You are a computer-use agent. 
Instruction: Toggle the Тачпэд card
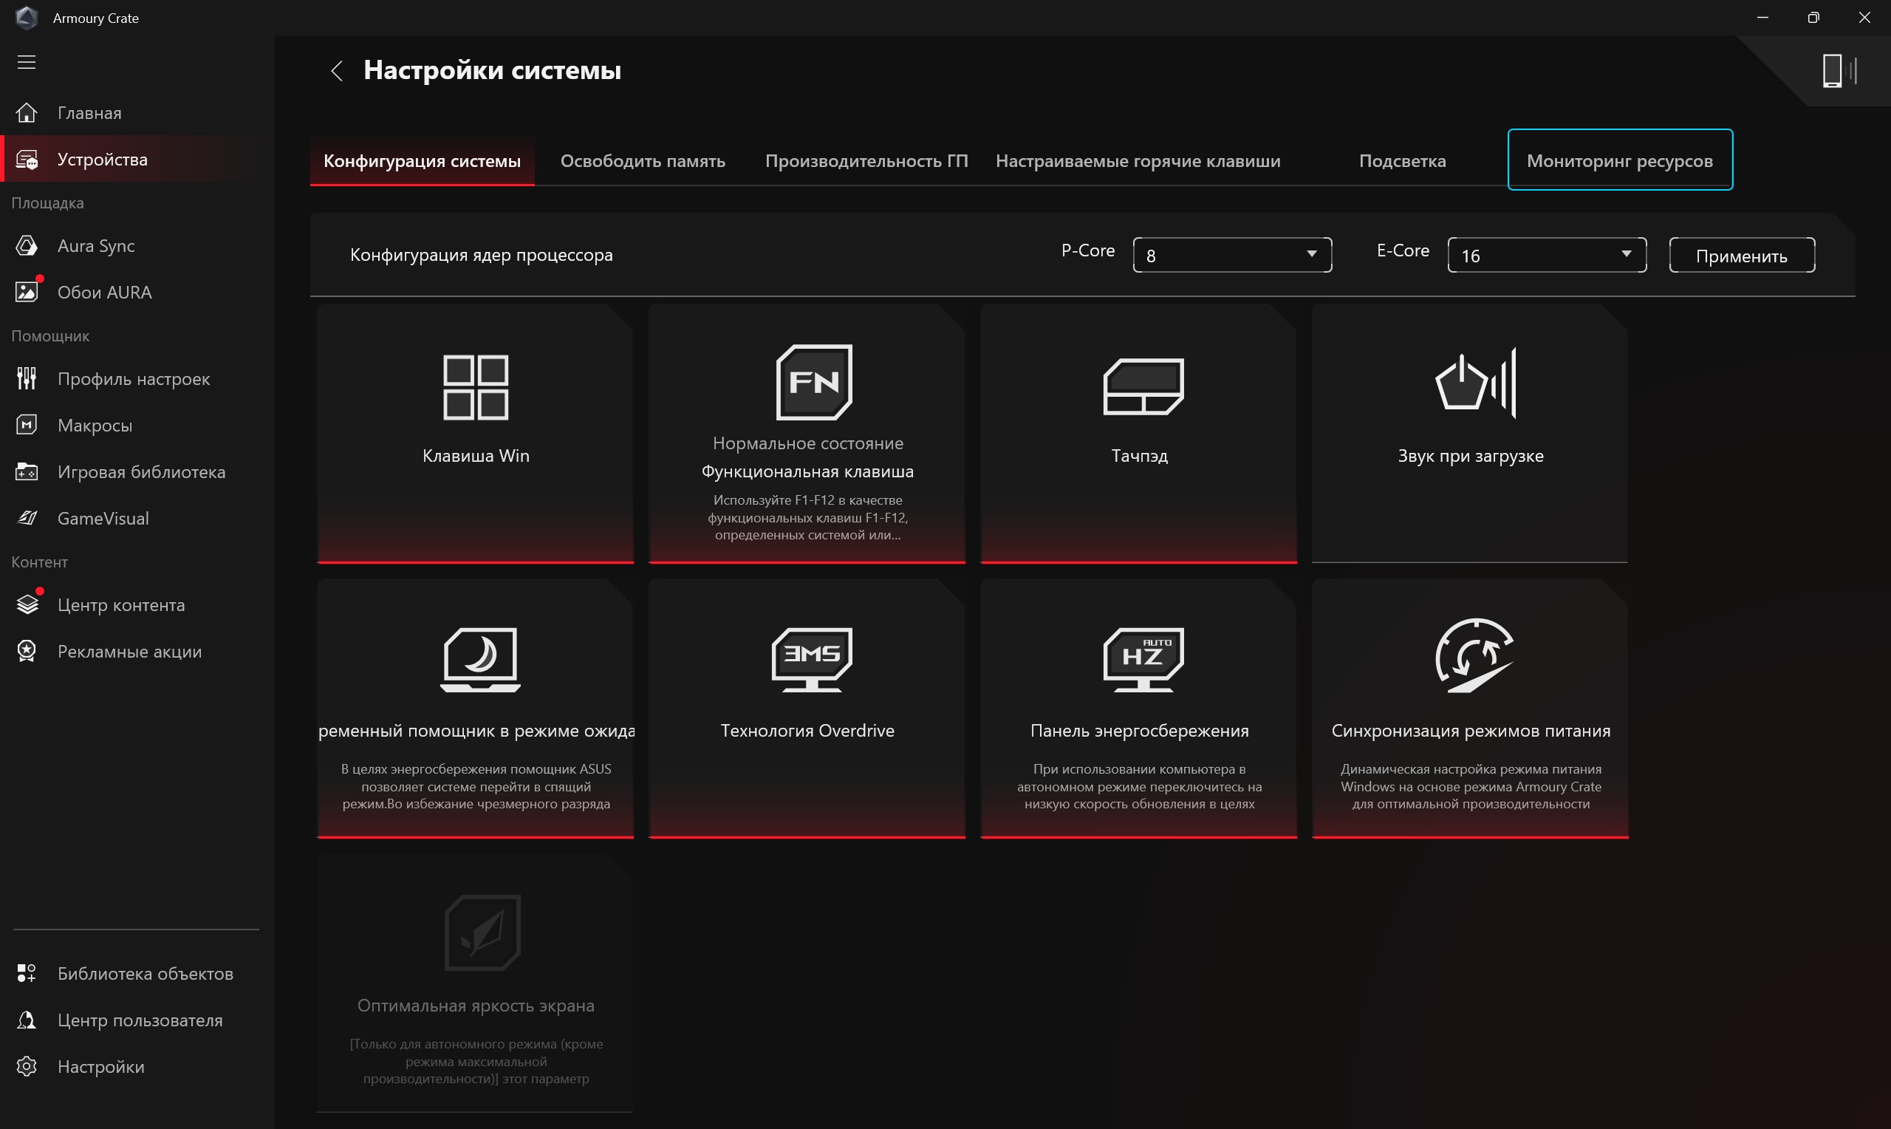coord(1138,434)
